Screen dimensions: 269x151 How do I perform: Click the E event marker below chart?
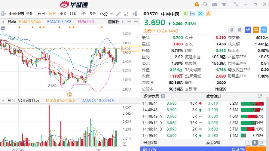70,94
